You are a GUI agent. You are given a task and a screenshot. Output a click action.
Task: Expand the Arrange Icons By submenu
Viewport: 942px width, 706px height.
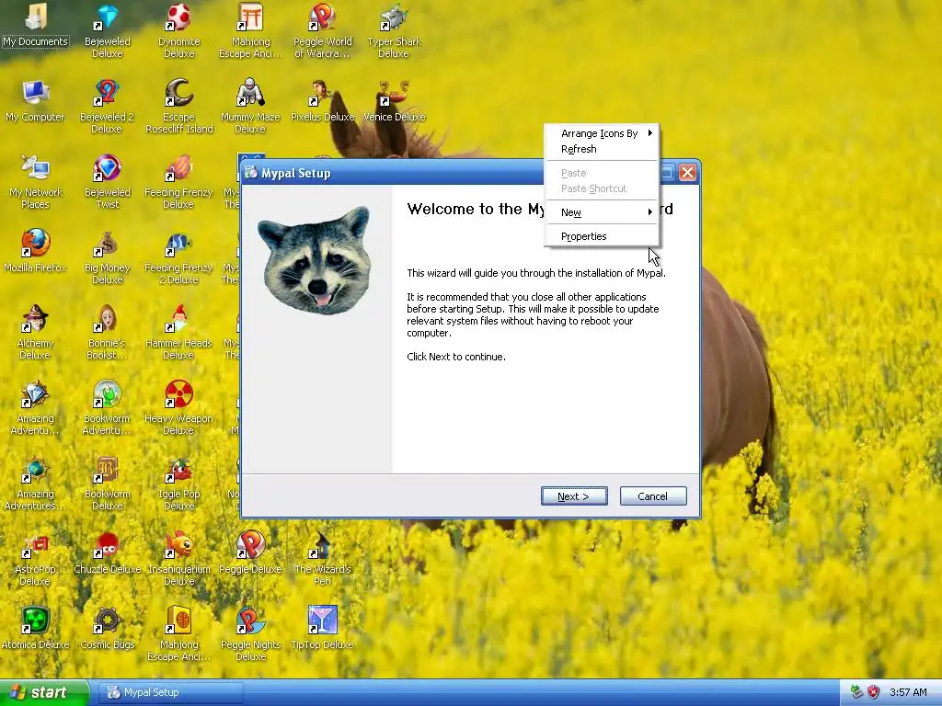pyautogui.click(x=602, y=133)
